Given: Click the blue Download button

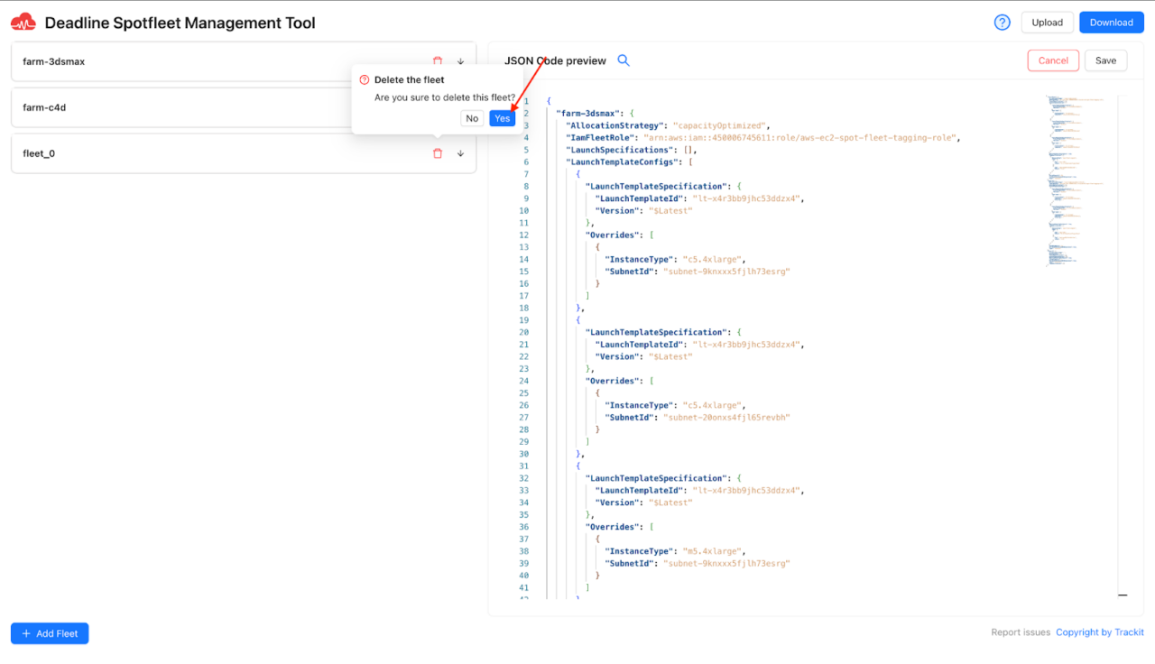Looking at the screenshot, I should (1111, 23).
